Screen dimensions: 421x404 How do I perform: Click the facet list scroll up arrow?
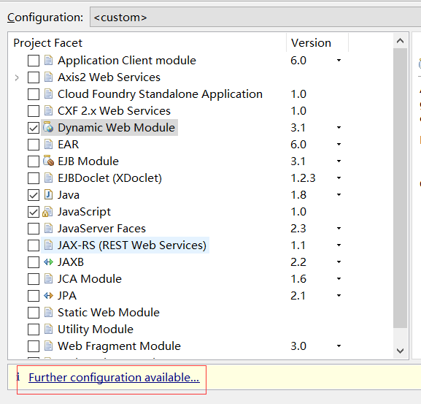pos(400,41)
